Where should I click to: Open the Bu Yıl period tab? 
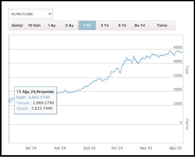point(140,25)
